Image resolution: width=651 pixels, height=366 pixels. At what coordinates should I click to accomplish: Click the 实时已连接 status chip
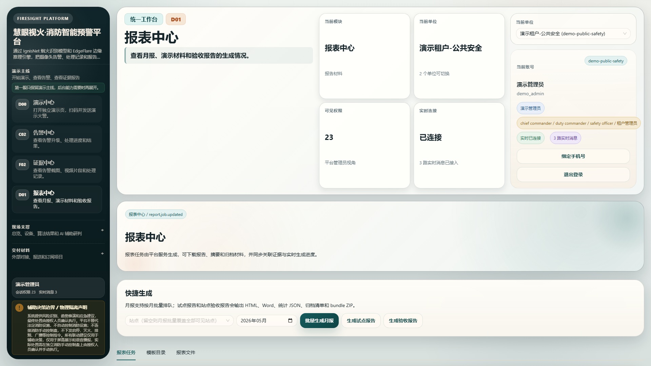531,138
